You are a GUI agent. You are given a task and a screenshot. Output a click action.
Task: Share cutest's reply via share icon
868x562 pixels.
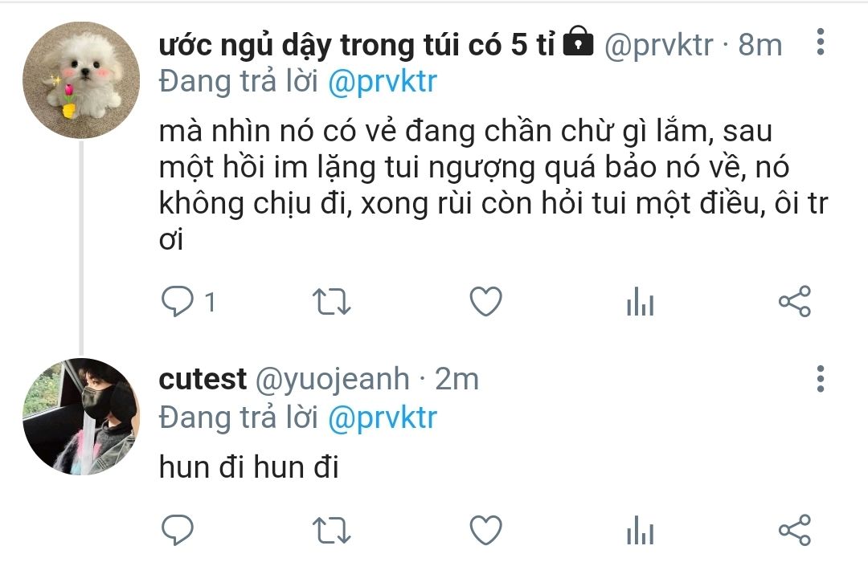794,530
